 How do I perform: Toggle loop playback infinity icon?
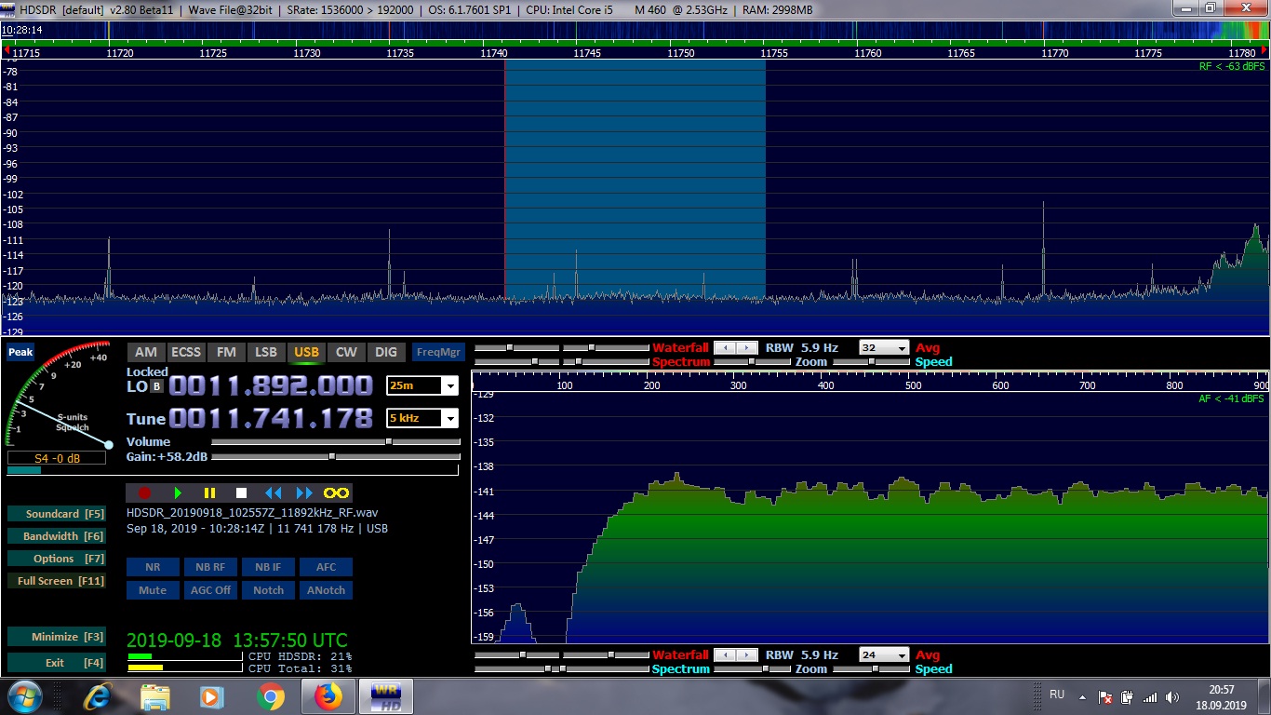coord(336,492)
